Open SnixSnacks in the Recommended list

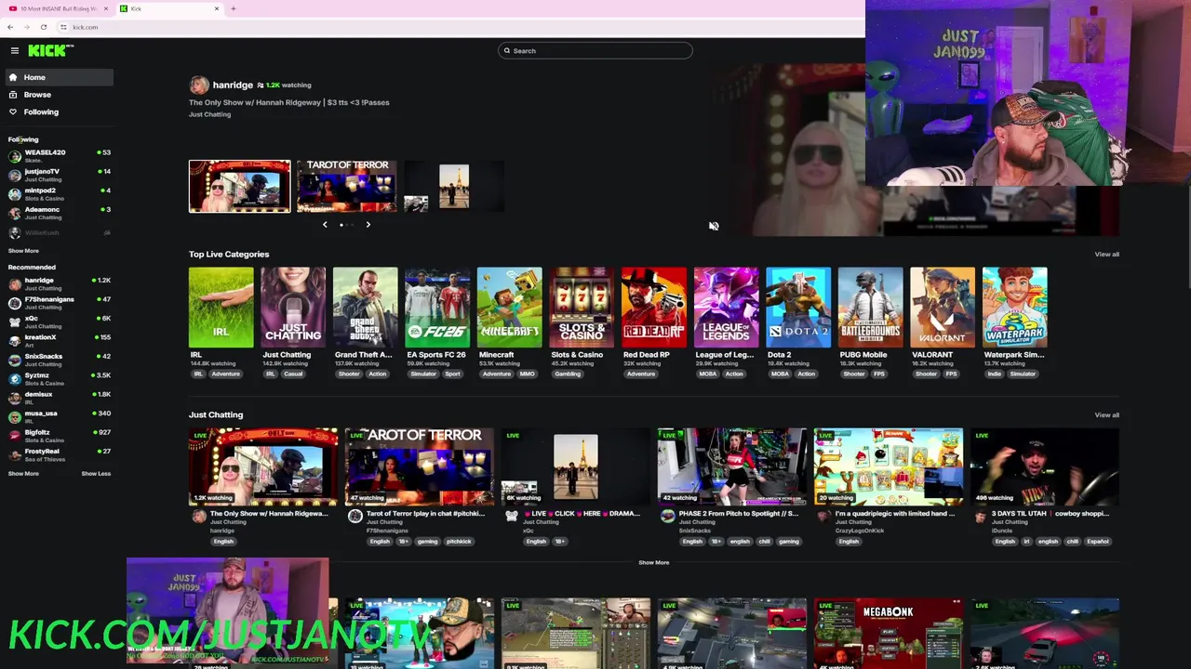(59, 360)
